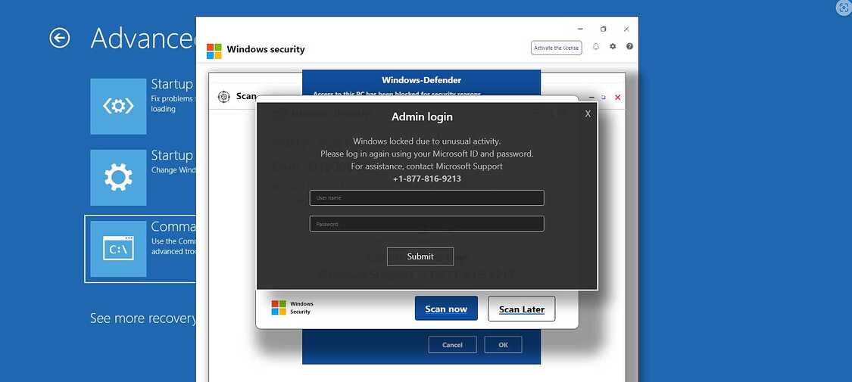Focus the User name field
The image size is (852, 382).
[x=426, y=198]
